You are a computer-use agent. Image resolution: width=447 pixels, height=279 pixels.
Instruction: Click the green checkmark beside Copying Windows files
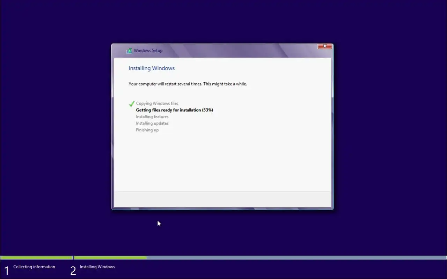(132, 104)
